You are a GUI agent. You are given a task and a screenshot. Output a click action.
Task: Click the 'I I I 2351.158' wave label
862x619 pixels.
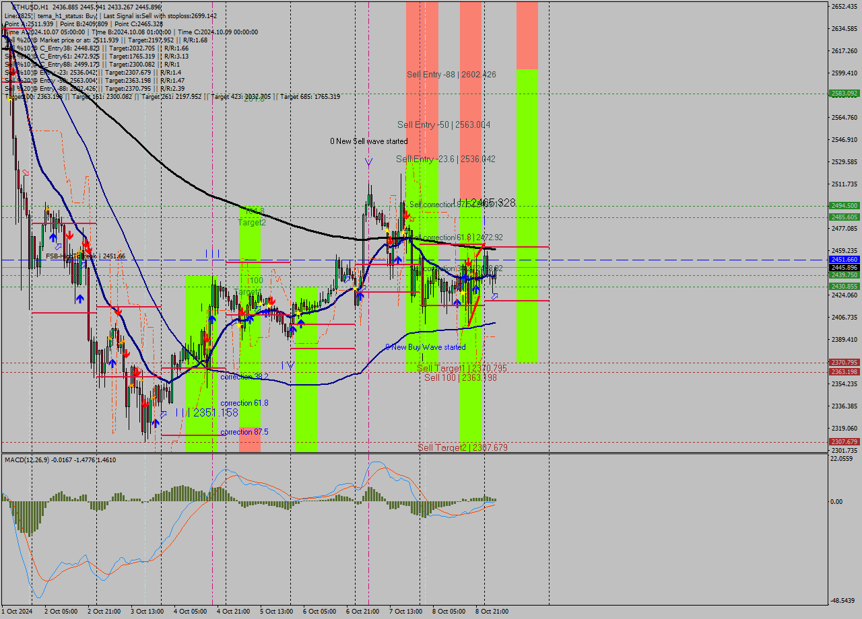click(x=207, y=412)
